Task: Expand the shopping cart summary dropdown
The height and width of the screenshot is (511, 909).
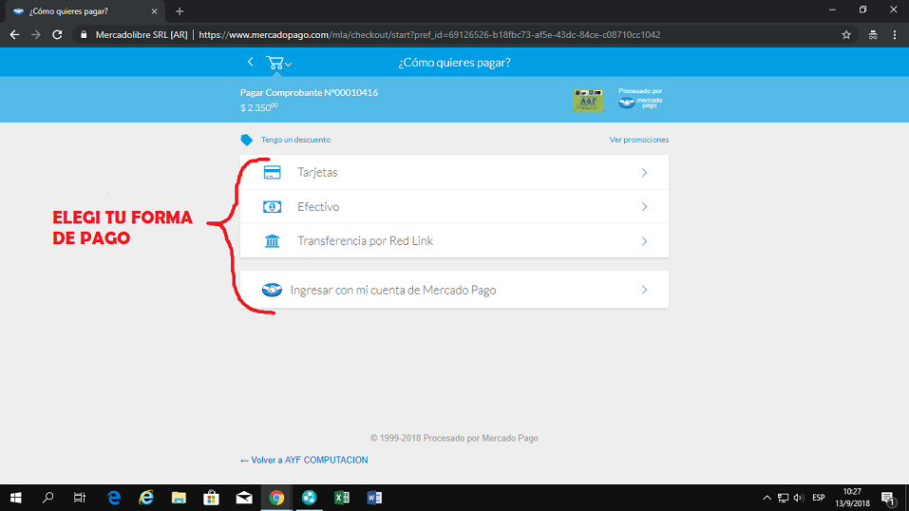Action: click(279, 63)
